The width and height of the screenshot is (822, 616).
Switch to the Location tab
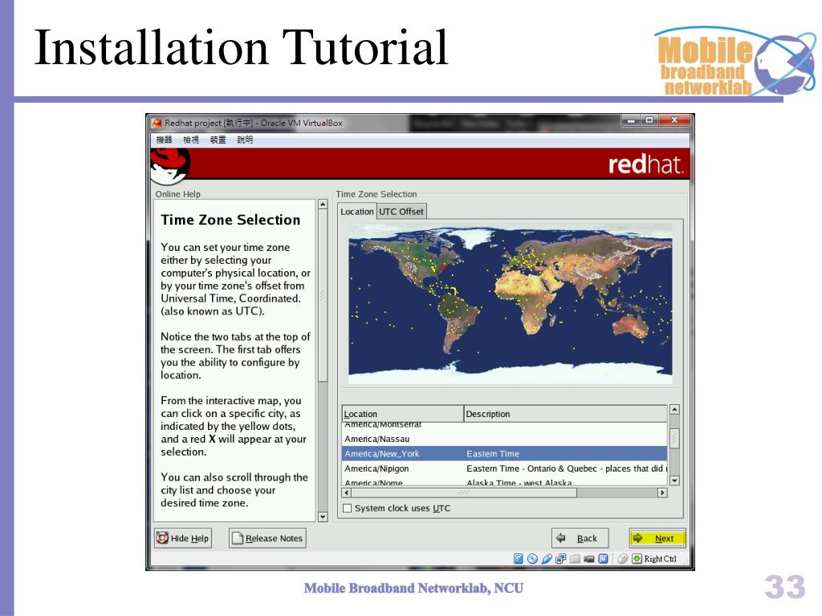(357, 211)
